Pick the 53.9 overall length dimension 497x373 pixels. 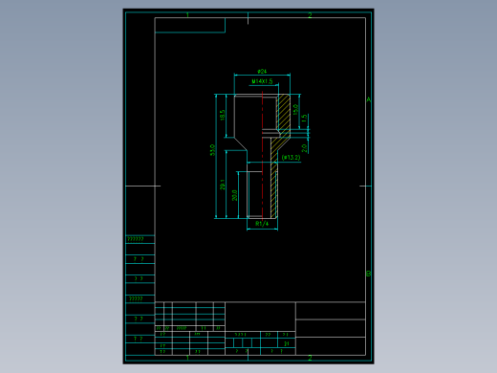click(212, 150)
